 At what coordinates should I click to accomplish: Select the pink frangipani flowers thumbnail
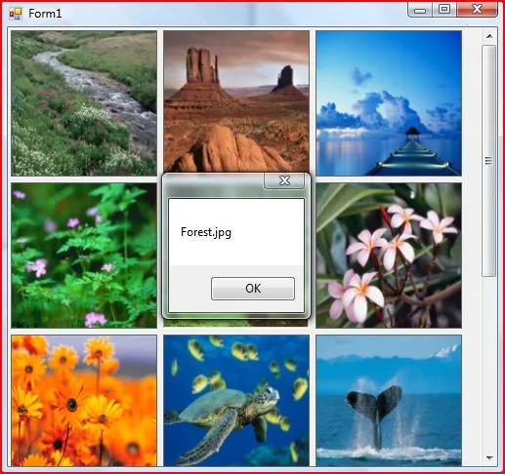pyautogui.click(x=389, y=256)
